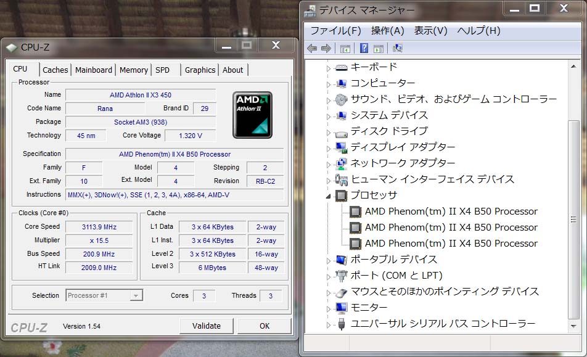Click the icon beside システム デバイス
587x357 pixels.
[342, 116]
